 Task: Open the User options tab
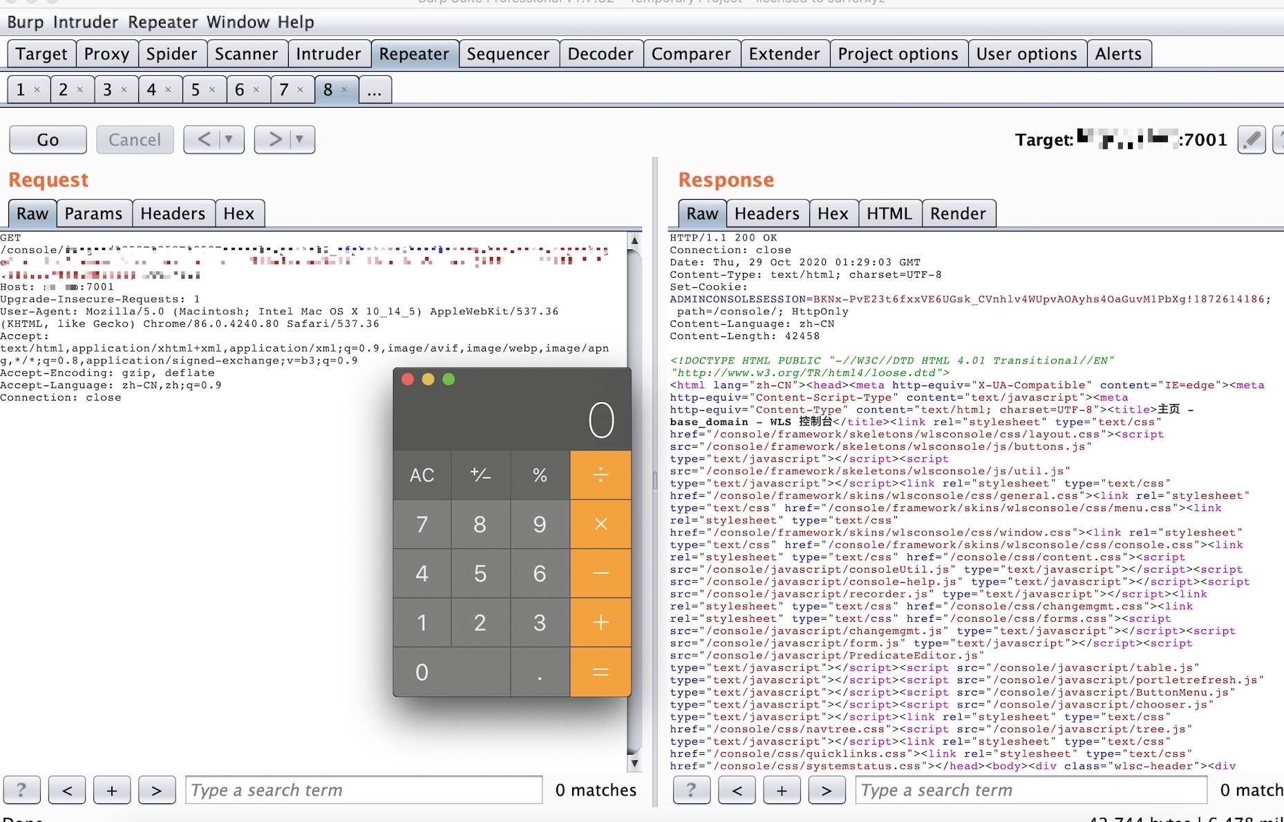click(x=1026, y=54)
